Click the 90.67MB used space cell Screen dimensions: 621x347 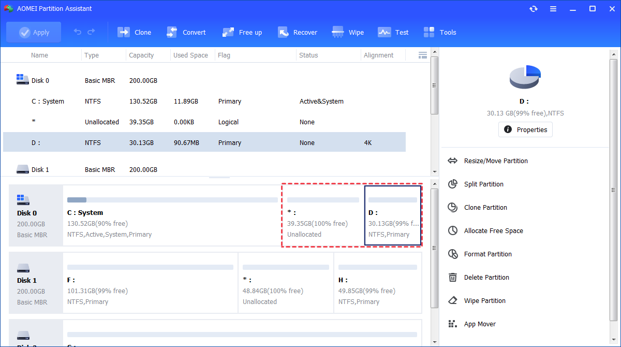[x=186, y=143]
